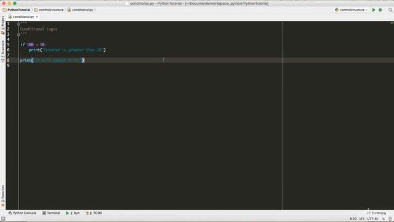
Task: Open the Python Console tool window
Action: (22, 213)
